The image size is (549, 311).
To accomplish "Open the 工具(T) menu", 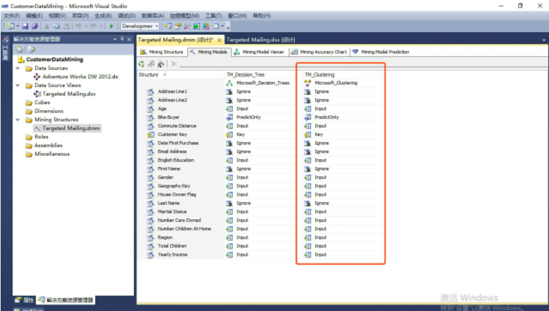I will coord(213,16).
